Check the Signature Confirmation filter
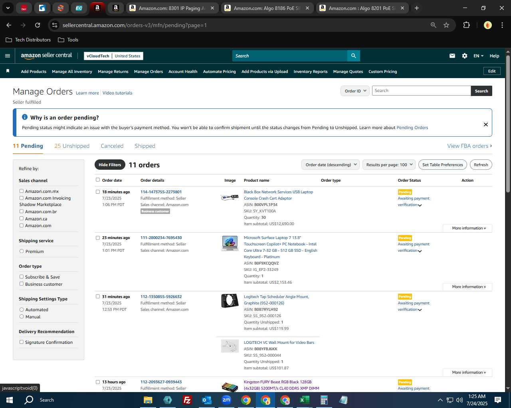Viewport: 511px width, 408px height. (22, 342)
